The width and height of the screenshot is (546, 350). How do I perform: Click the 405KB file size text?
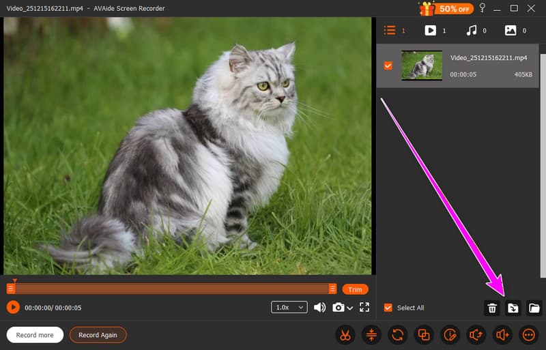(x=523, y=74)
